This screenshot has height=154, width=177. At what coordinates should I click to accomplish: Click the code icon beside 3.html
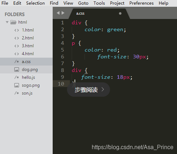(x=16, y=46)
